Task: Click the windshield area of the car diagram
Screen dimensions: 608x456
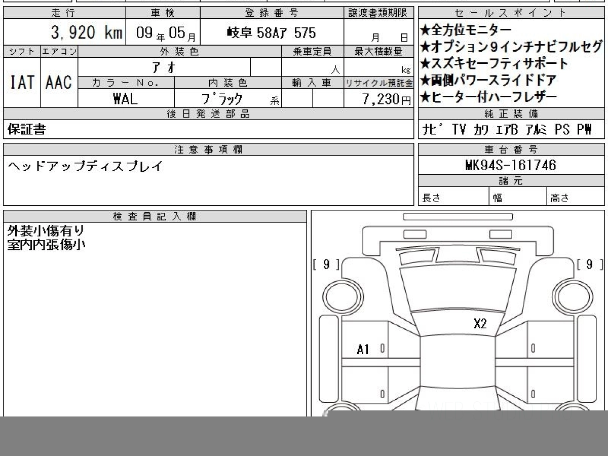Action: tap(458, 289)
